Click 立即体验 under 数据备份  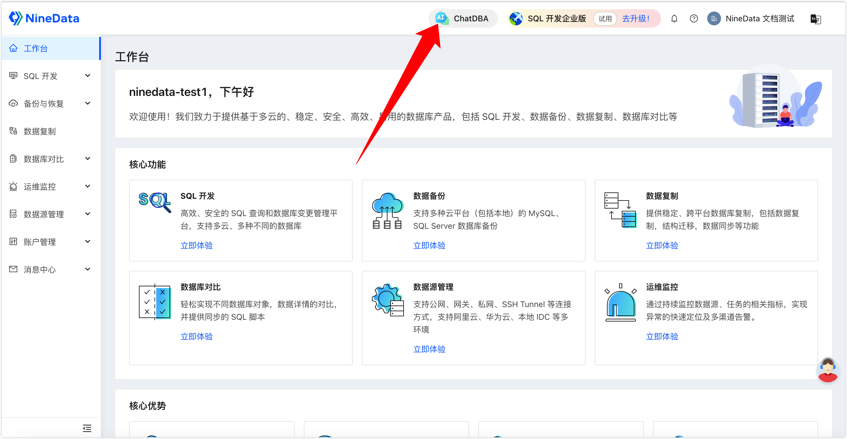point(429,245)
